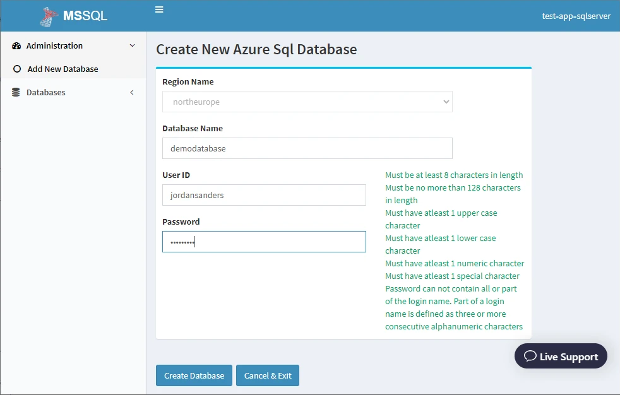The image size is (620, 395).
Task: Click inside the Password field
Action: coord(264,242)
